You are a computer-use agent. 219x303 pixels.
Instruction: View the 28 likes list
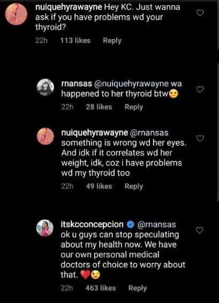point(99,107)
